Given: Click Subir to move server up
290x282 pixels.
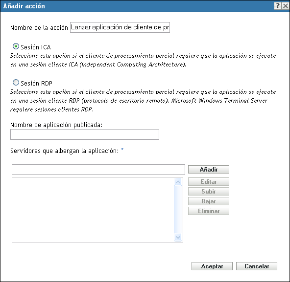Looking at the screenshot, I should (209, 192).
